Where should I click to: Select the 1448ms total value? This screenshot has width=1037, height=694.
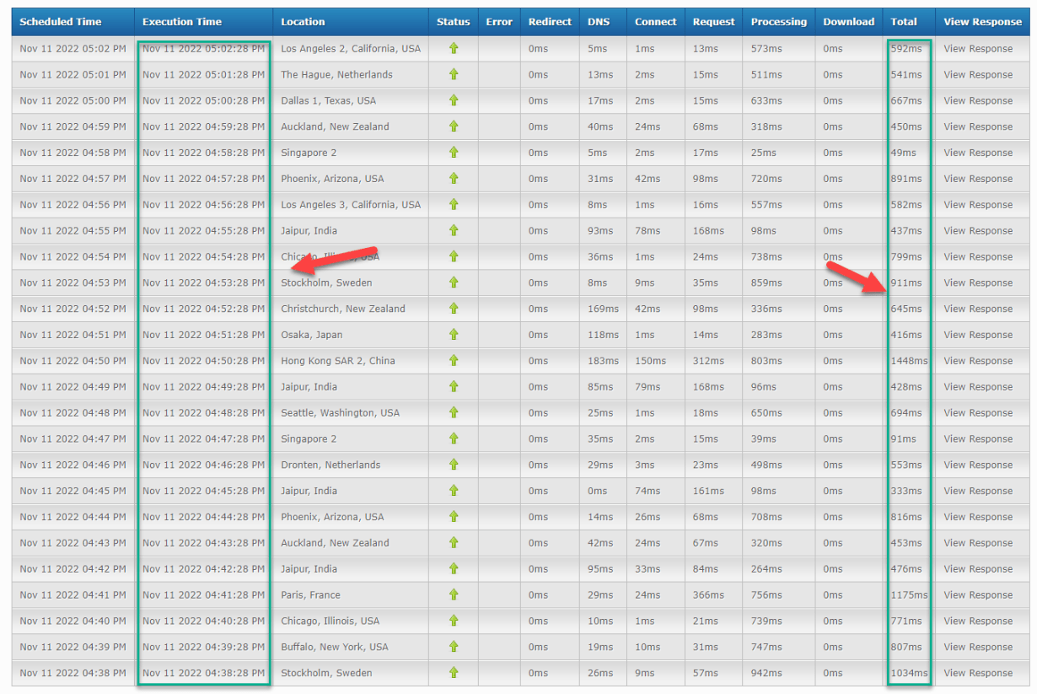pos(909,361)
